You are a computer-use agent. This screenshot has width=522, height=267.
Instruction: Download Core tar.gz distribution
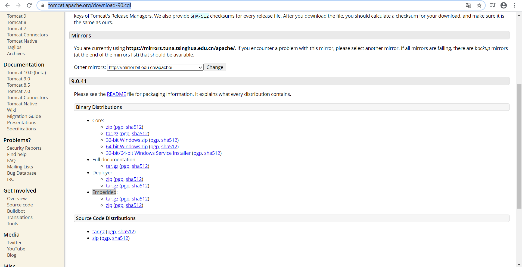(x=112, y=134)
